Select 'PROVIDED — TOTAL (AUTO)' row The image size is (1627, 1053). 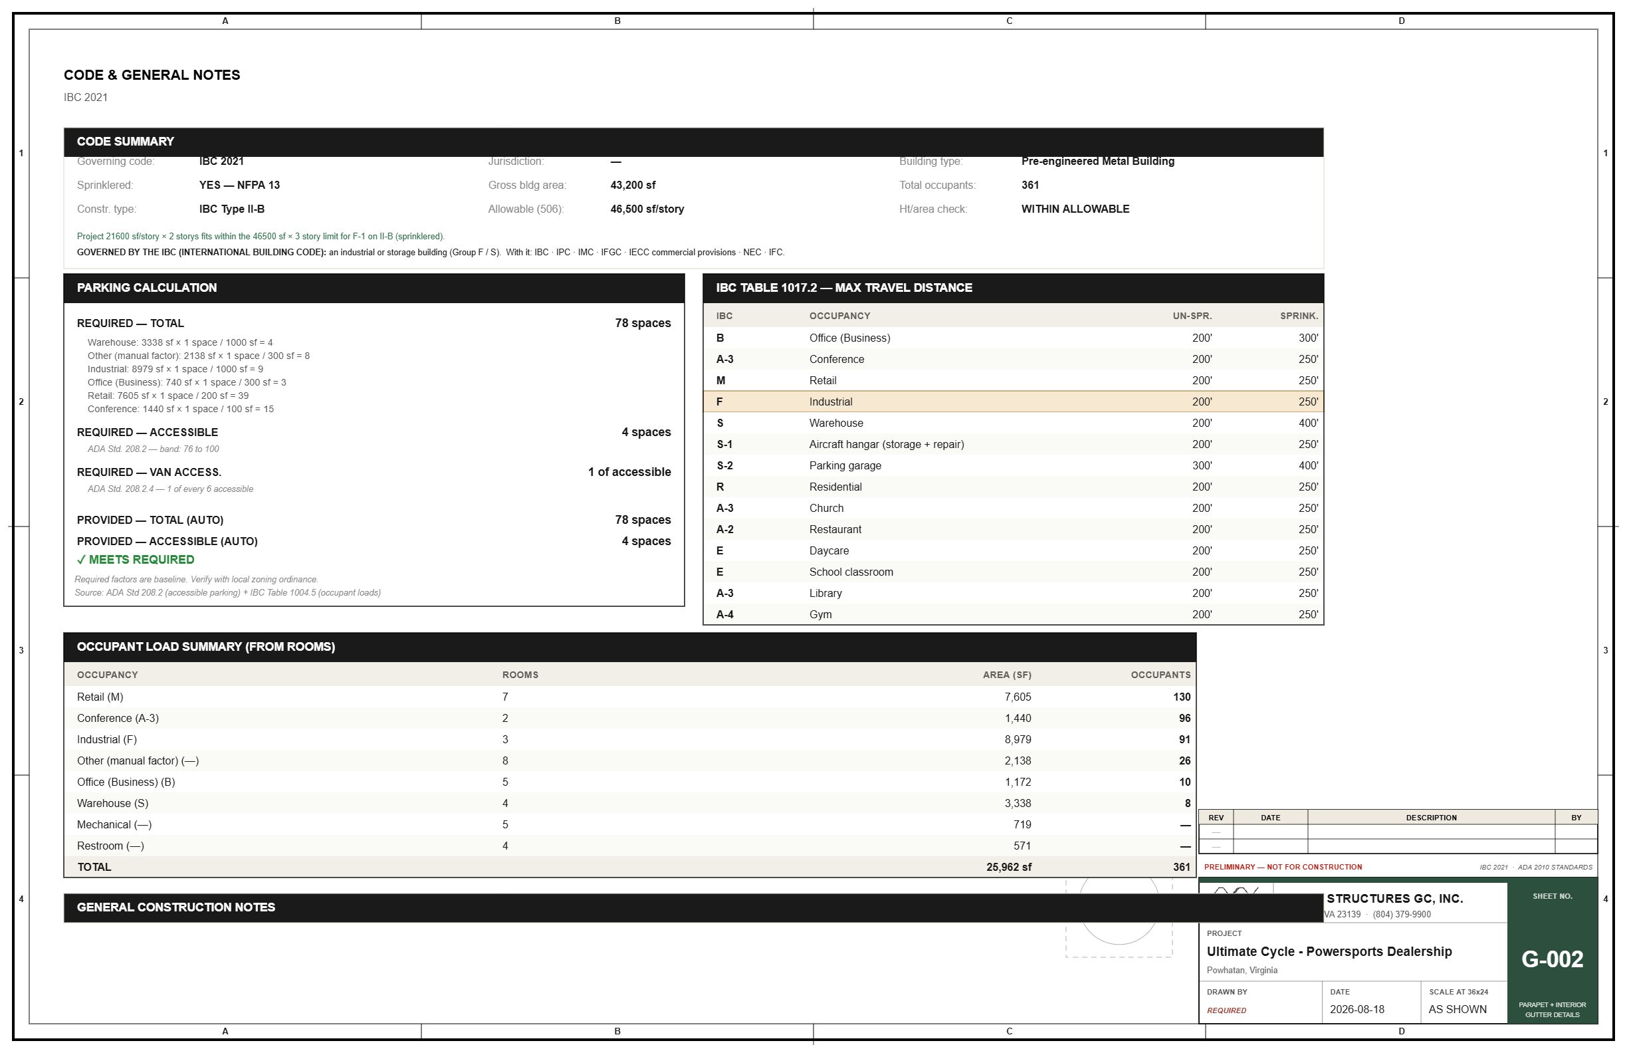374,520
